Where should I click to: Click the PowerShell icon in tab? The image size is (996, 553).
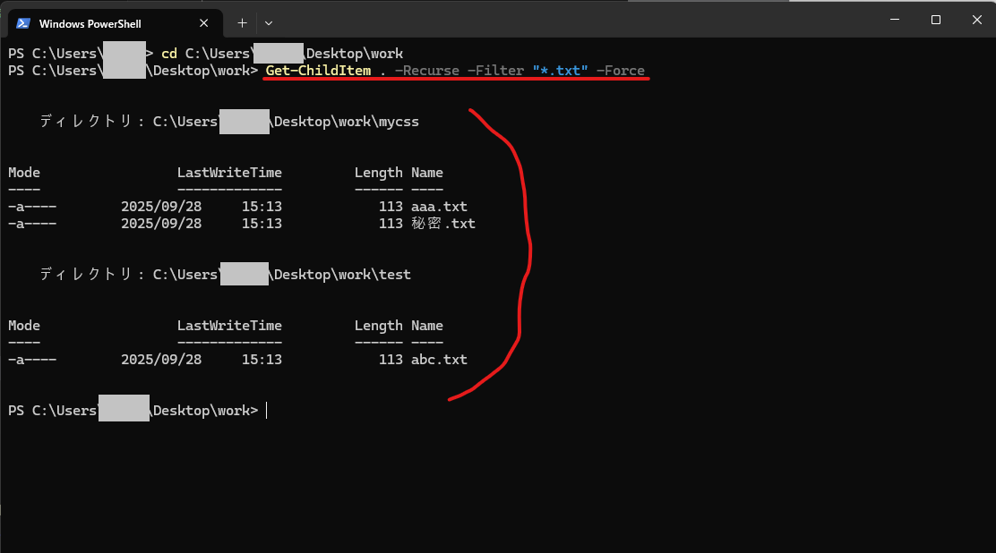pos(23,23)
